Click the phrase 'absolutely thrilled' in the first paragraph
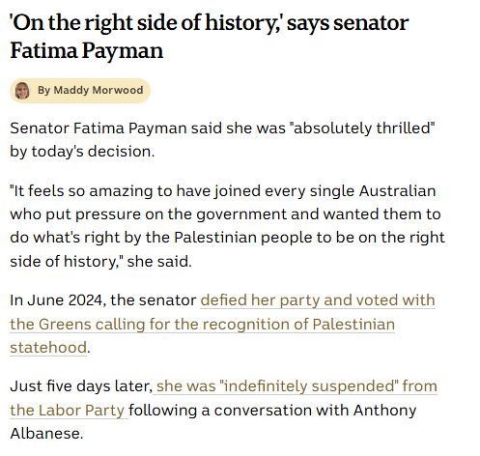480x456 pixels. [362, 128]
